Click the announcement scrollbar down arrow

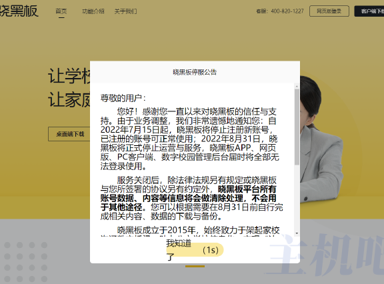297,233
